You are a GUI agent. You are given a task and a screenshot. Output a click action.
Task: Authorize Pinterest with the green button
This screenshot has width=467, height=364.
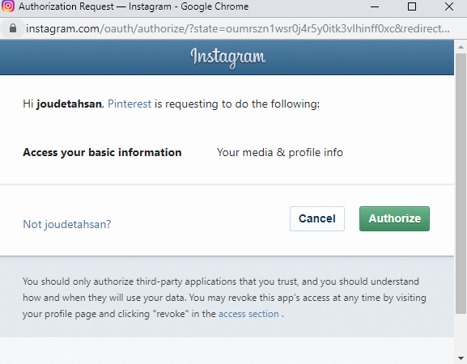click(394, 218)
